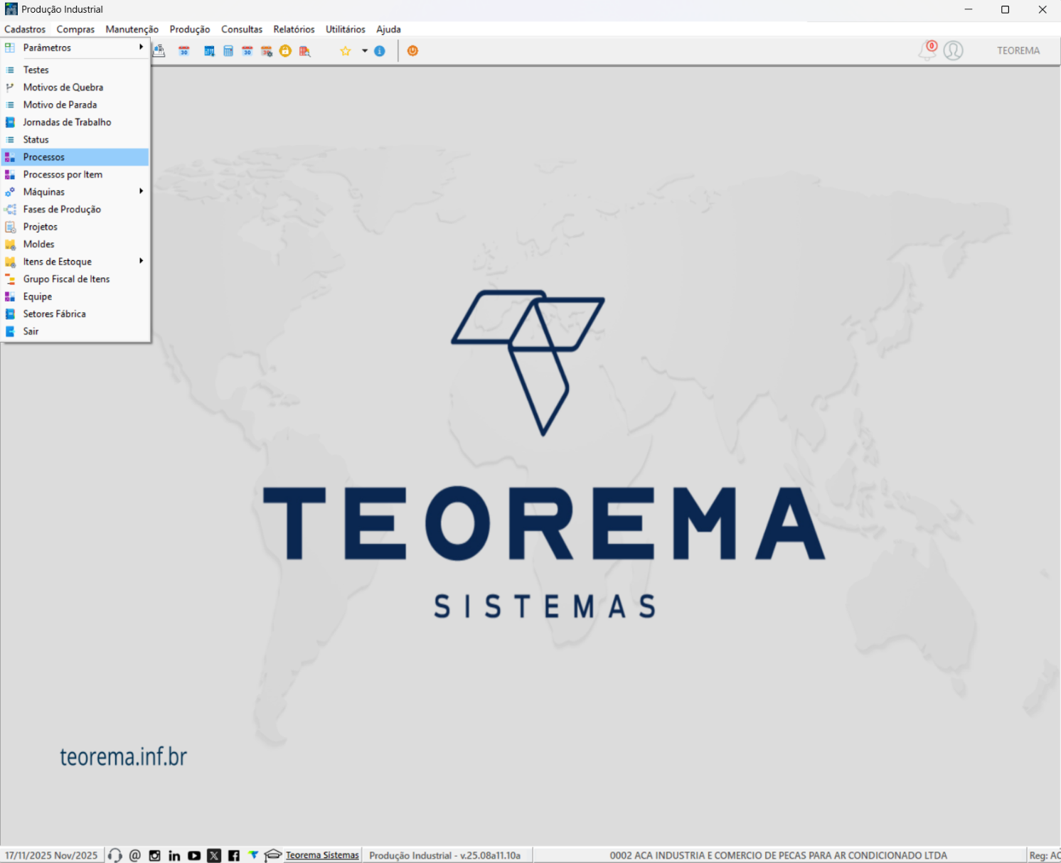The width and height of the screenshot is (1061, 863).
Task: Choose Motivos de Quebra menu entry
Action: (x=75, y=87)
